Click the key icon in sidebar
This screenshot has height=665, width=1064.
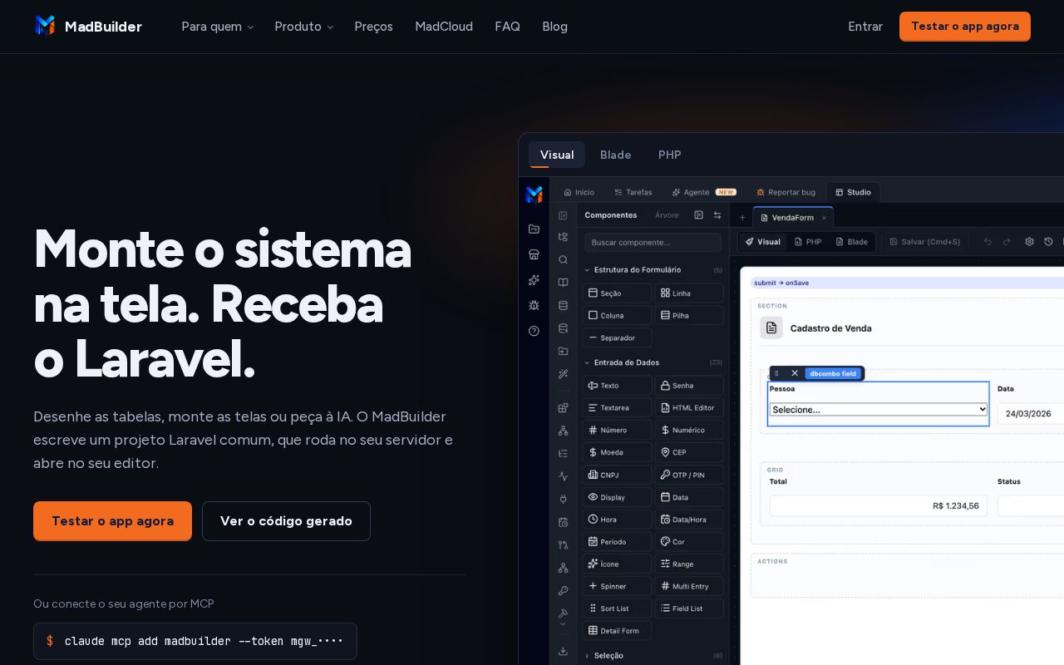point(563,591)
